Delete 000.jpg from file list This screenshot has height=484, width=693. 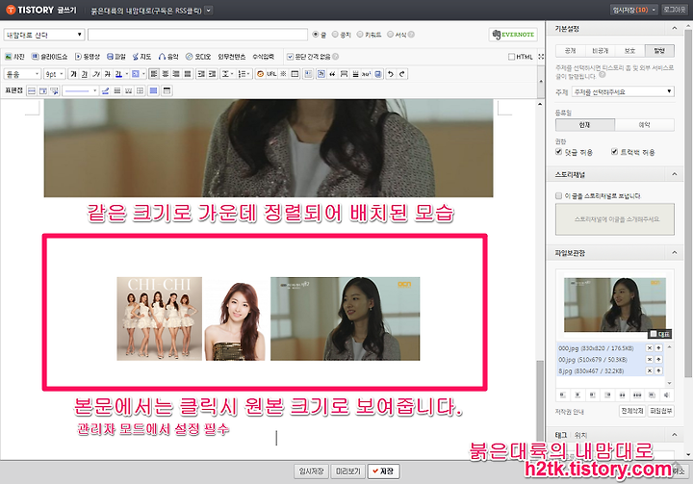[650, 348]
